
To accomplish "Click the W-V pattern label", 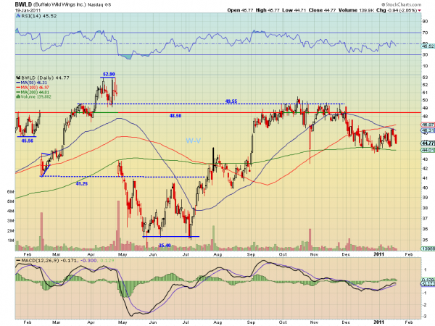I will (x=193, y=141).
